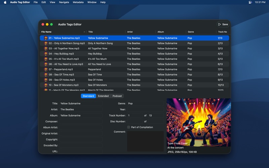This screenshot has height=168, width=269.
Task: Click the Artist input field
Action: click(81, 110)
